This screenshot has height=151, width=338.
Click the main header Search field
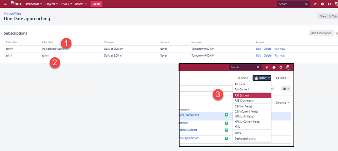click(293, 4)
